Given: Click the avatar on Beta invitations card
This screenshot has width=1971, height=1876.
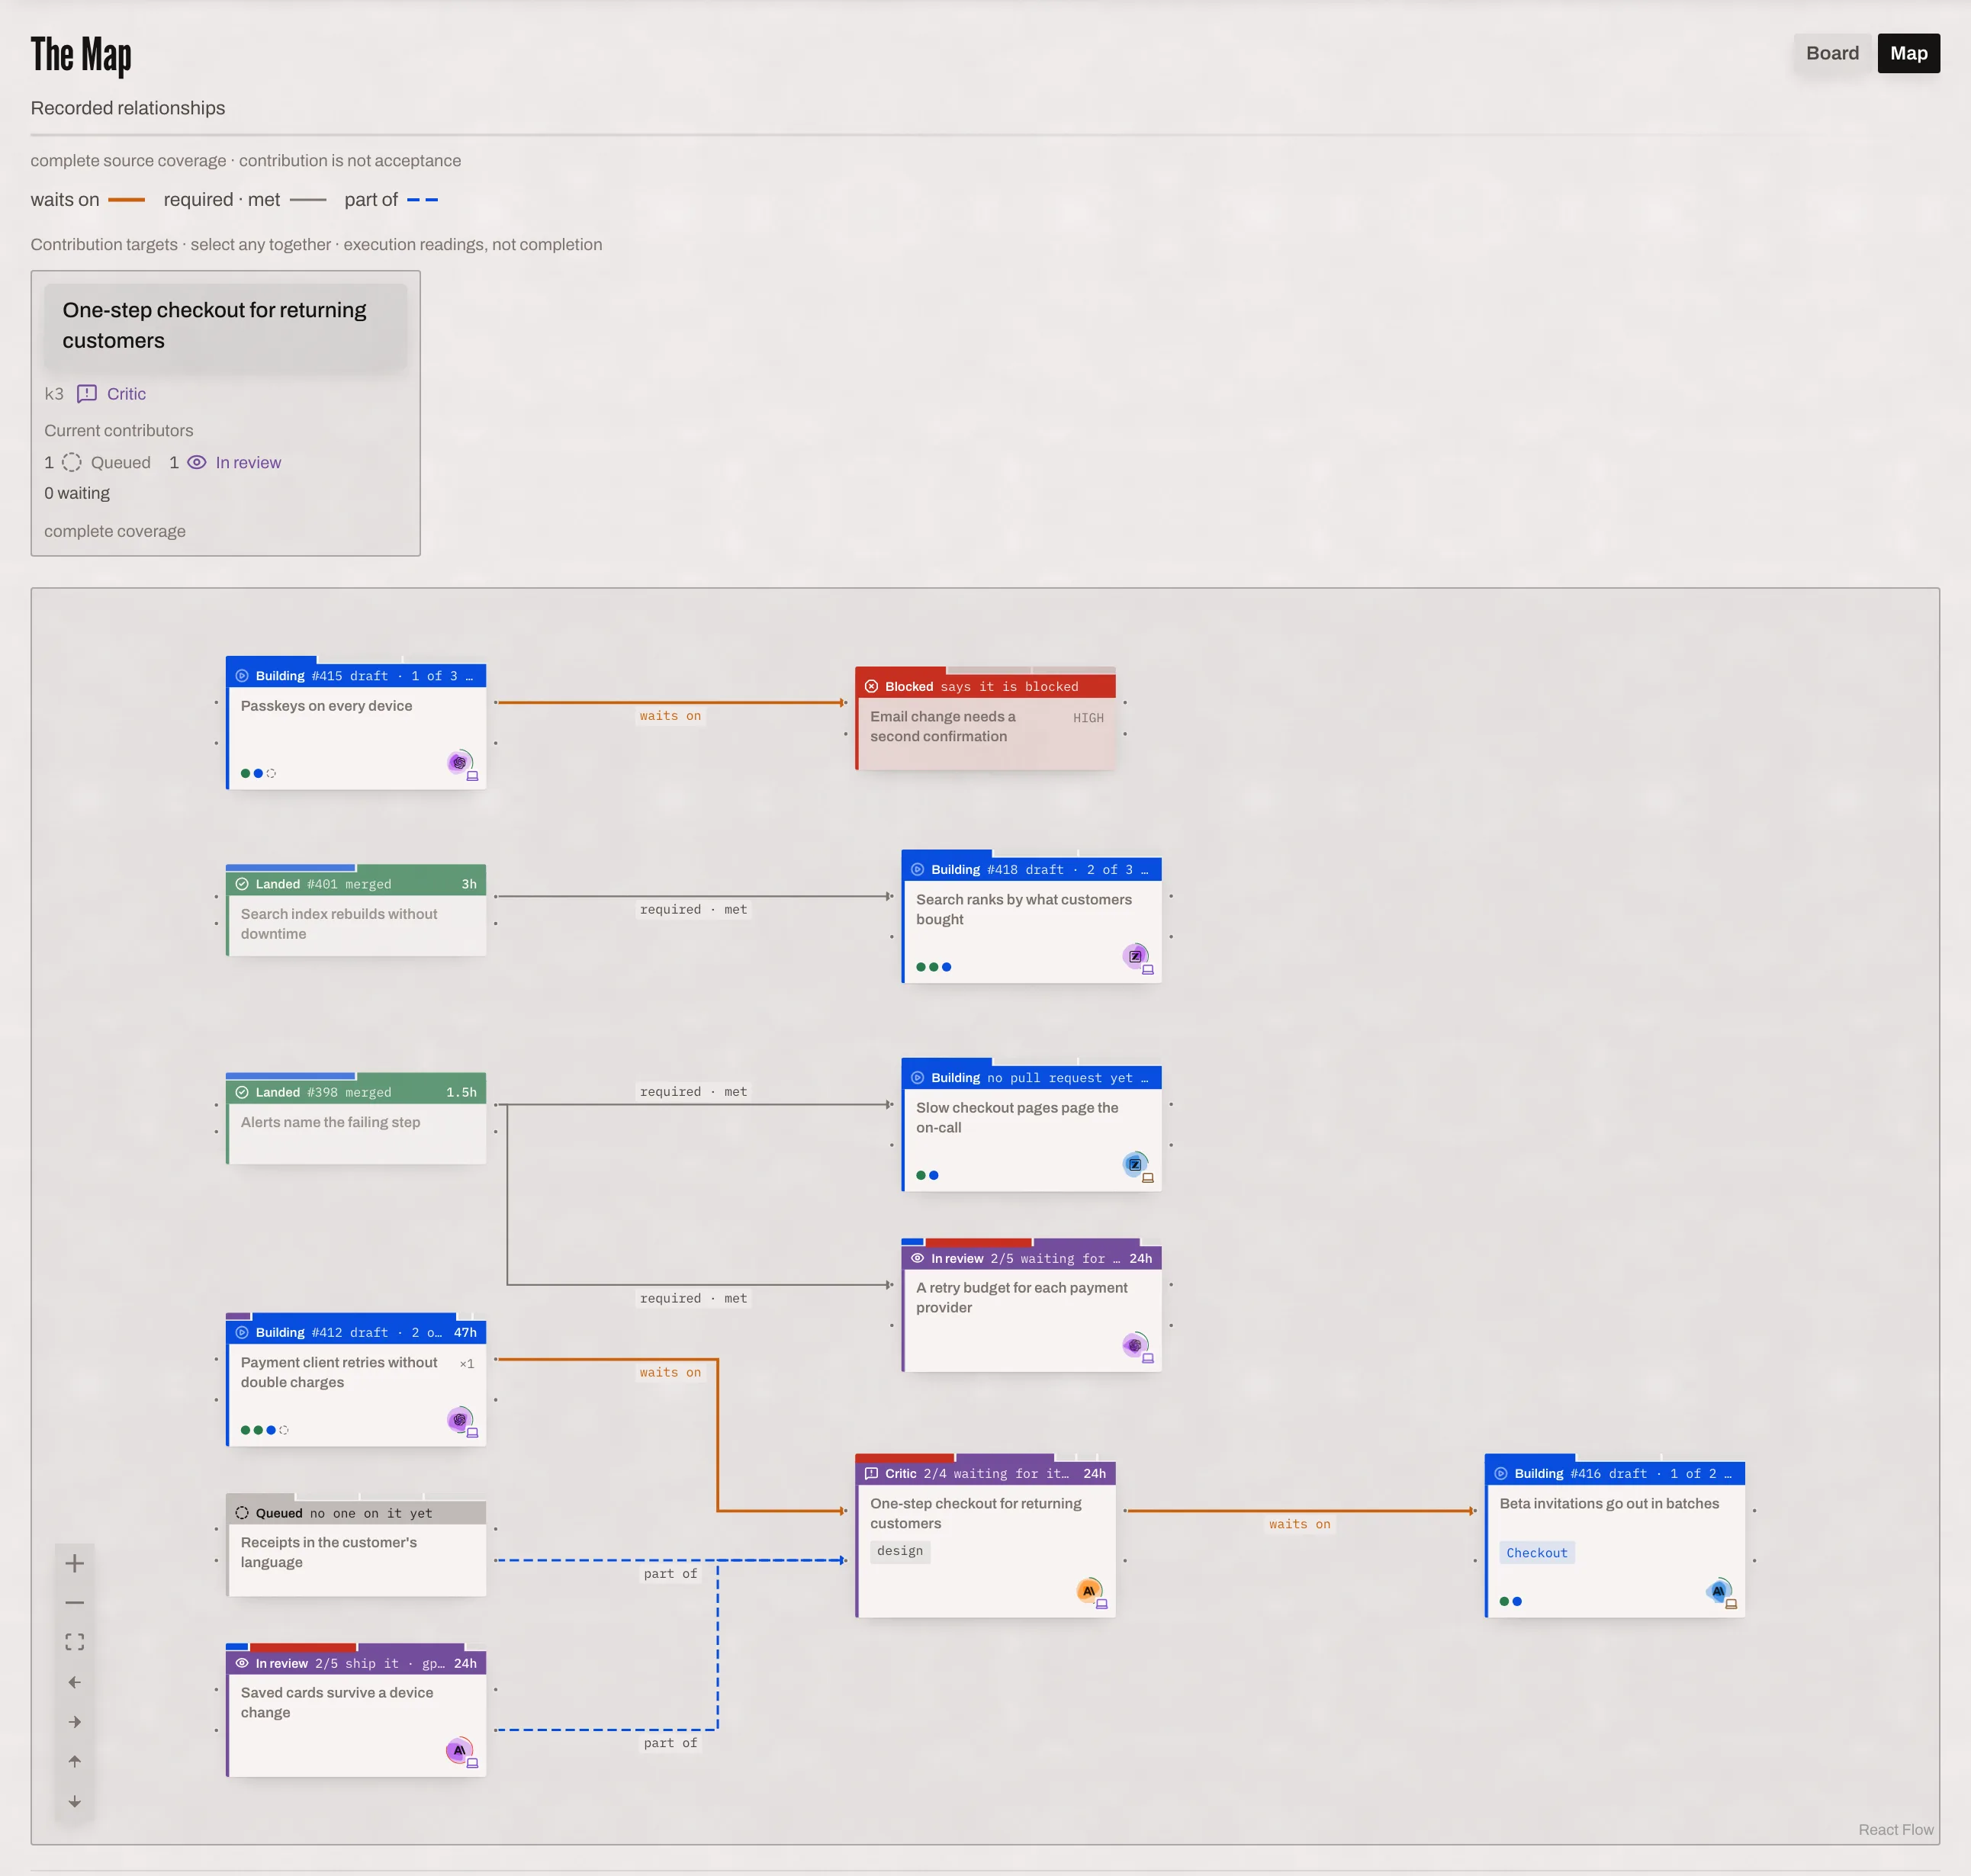Looking at the screenshot, I should tap(1718, 1590).
